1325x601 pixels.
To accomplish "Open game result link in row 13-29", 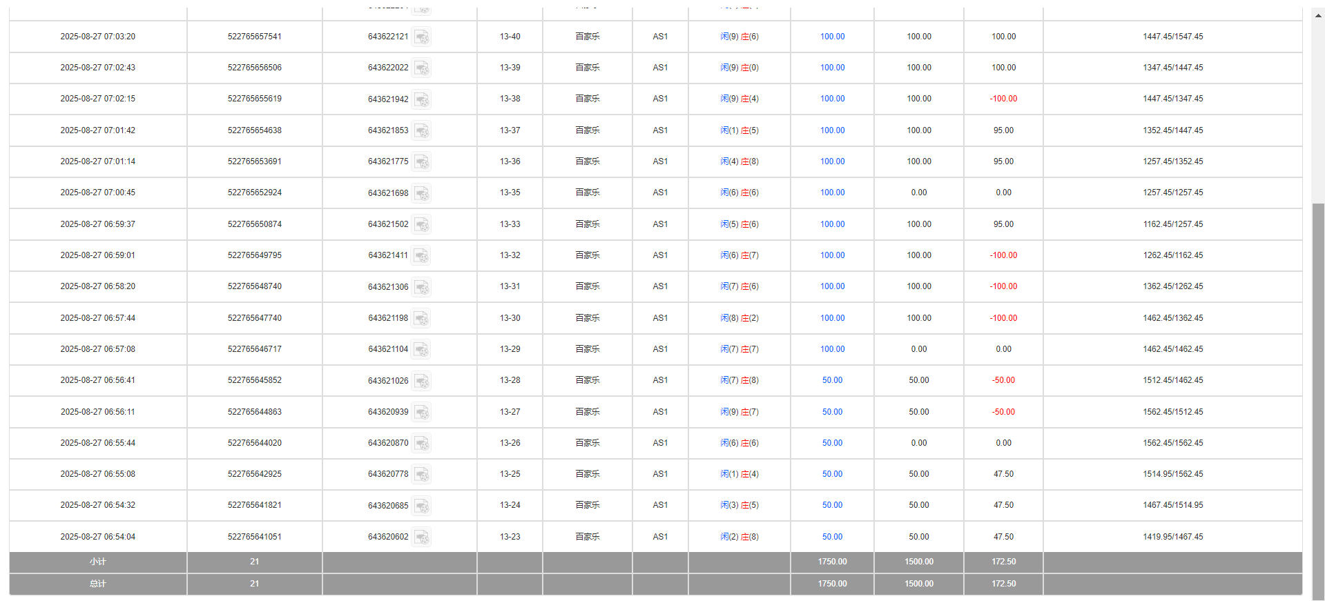I will click(x=739, y=349).
